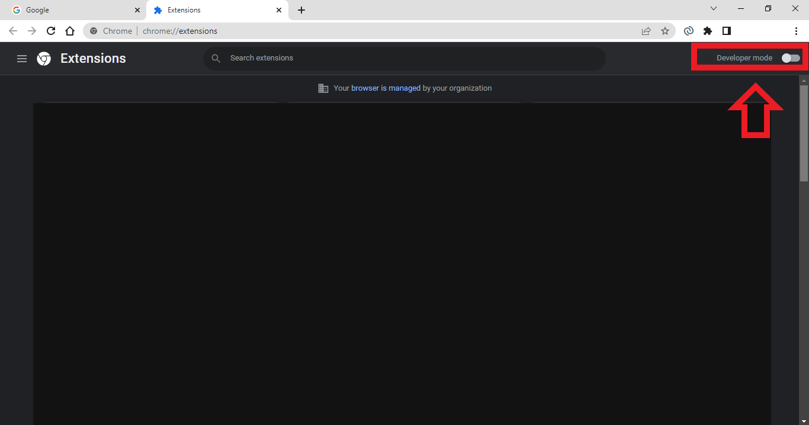
Task: Click the Search extensions input field
Action: (x=404, y=58)
